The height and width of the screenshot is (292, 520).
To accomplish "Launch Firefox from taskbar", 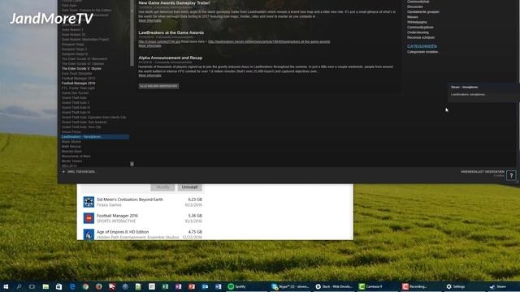I will pyautogui.click(x=99, y=286).
